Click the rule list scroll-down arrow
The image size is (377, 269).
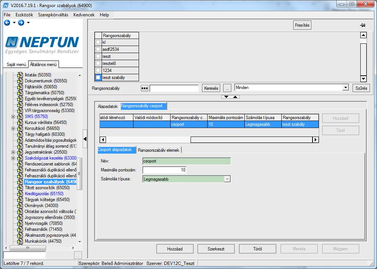pyautogui.click(x=363, y=78)
